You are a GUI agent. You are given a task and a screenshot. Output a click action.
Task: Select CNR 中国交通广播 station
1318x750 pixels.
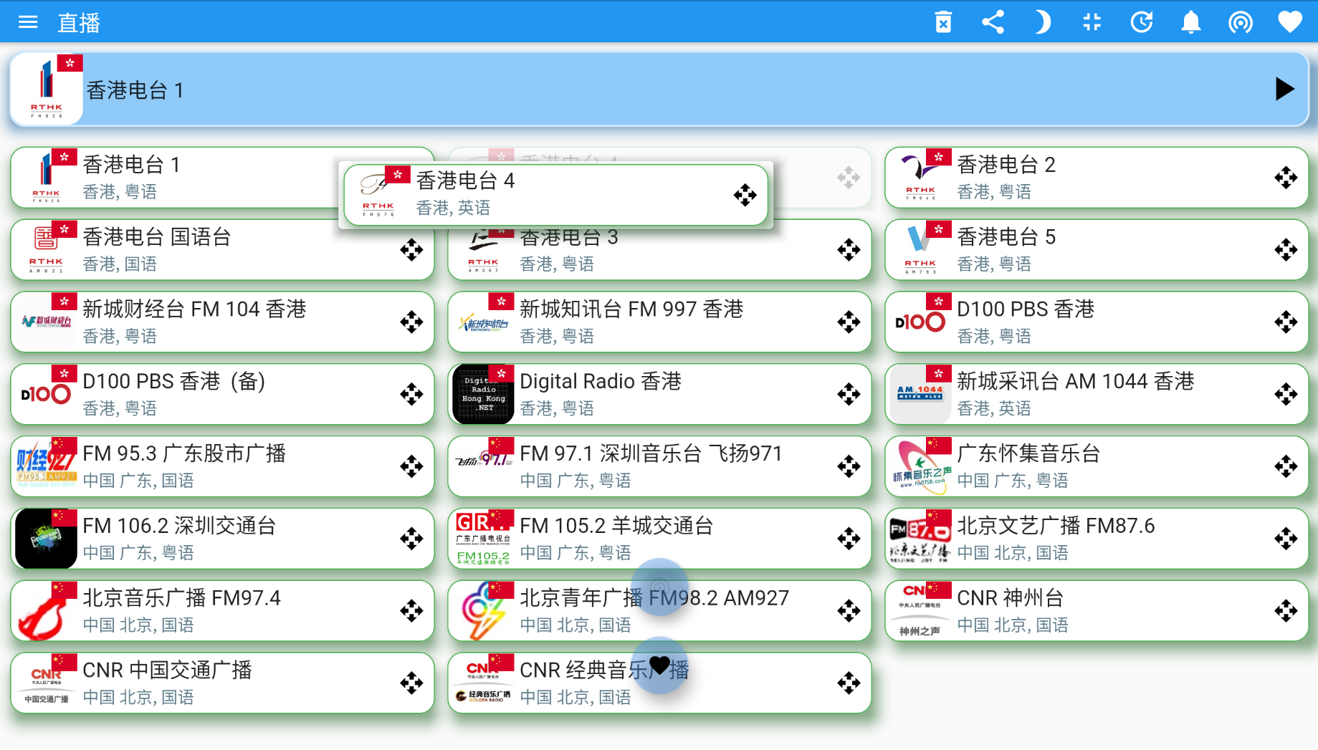pos(222,683)
